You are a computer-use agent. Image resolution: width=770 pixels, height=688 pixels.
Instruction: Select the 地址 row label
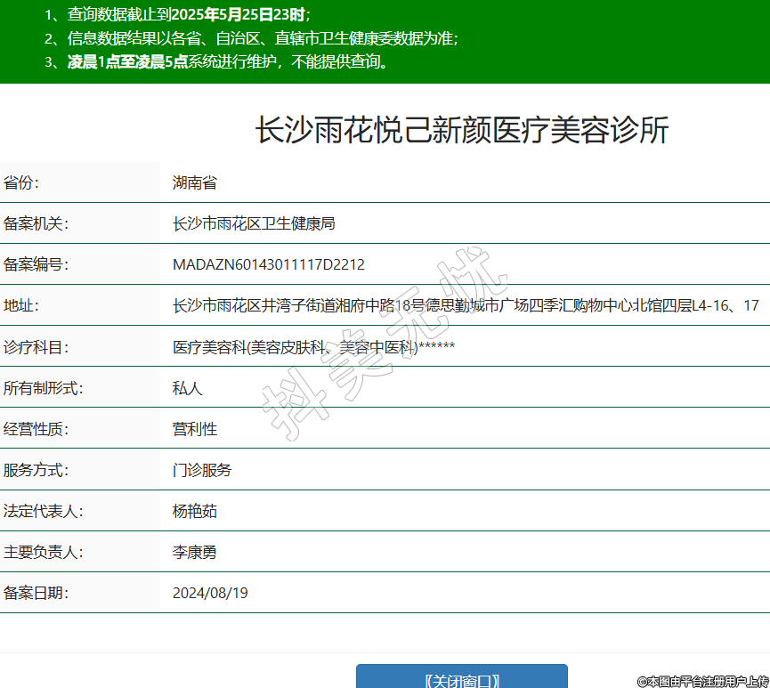pos(21,306)
